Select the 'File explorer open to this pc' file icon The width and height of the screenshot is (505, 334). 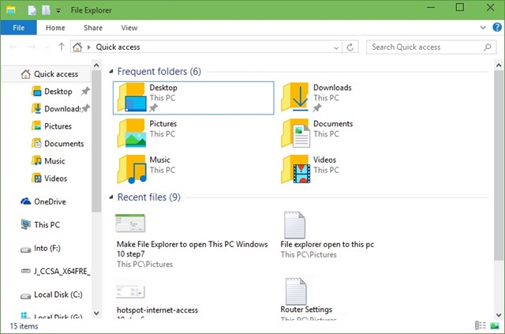[x=294, y=225]
